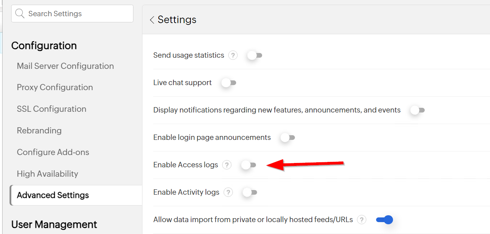The width and height of the screenshot is (490, 234).
Task: Show help for private feeds/URLs import
Action: [x=362, y=220]
